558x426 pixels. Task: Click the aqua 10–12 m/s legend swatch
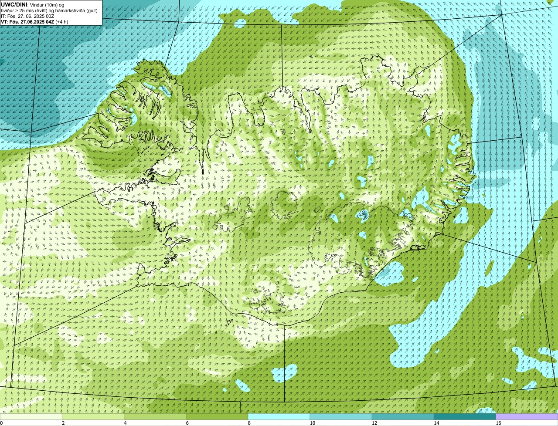(341, 417)
